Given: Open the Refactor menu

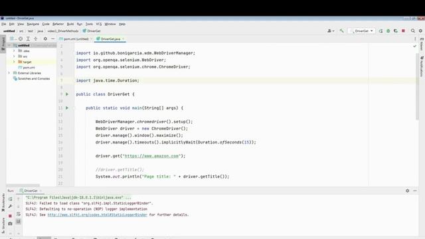Looking at the screenshot, I should tap(58, 24).
